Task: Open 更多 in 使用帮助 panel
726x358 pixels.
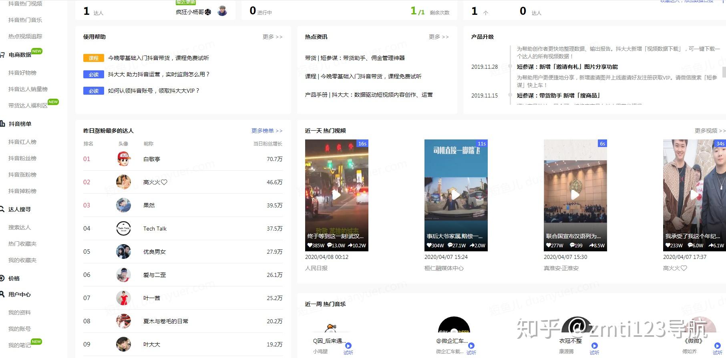Action: point(272,37)
